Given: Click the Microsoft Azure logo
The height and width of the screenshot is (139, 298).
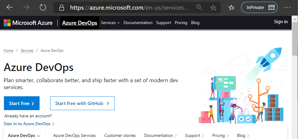Looking at the screenshot, I should [28, 23].
